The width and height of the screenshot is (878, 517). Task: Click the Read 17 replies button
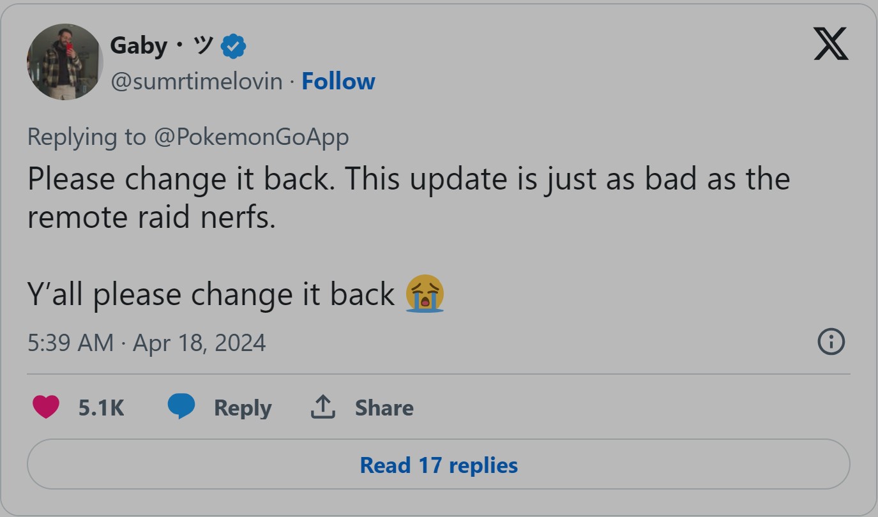[439, 465]
